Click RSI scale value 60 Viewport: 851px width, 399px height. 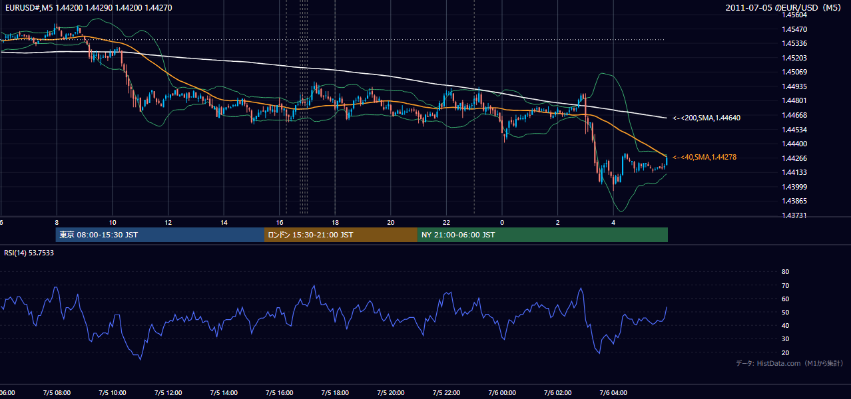tap(785, 299)
